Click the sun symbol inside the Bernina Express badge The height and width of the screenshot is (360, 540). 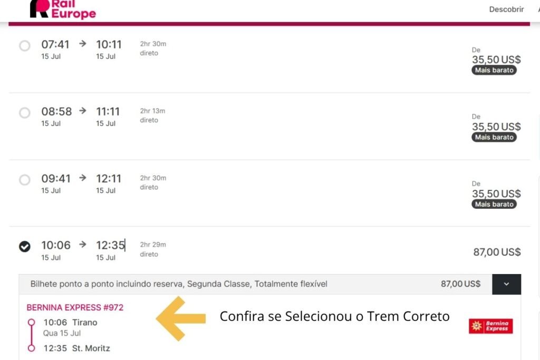point(476,326)
